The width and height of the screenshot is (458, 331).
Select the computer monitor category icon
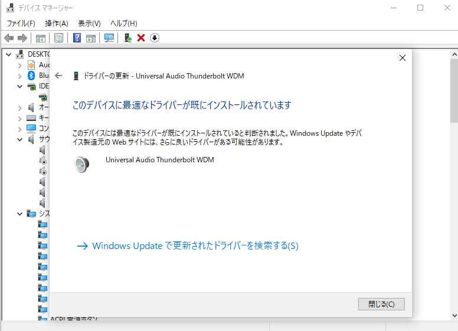point(31,129)
